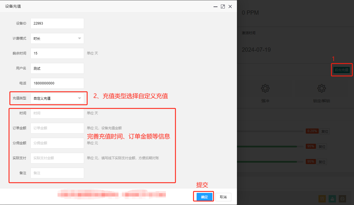Screen dimensions: 354x205
Task: Click the 取消 button
Action: 223,197
